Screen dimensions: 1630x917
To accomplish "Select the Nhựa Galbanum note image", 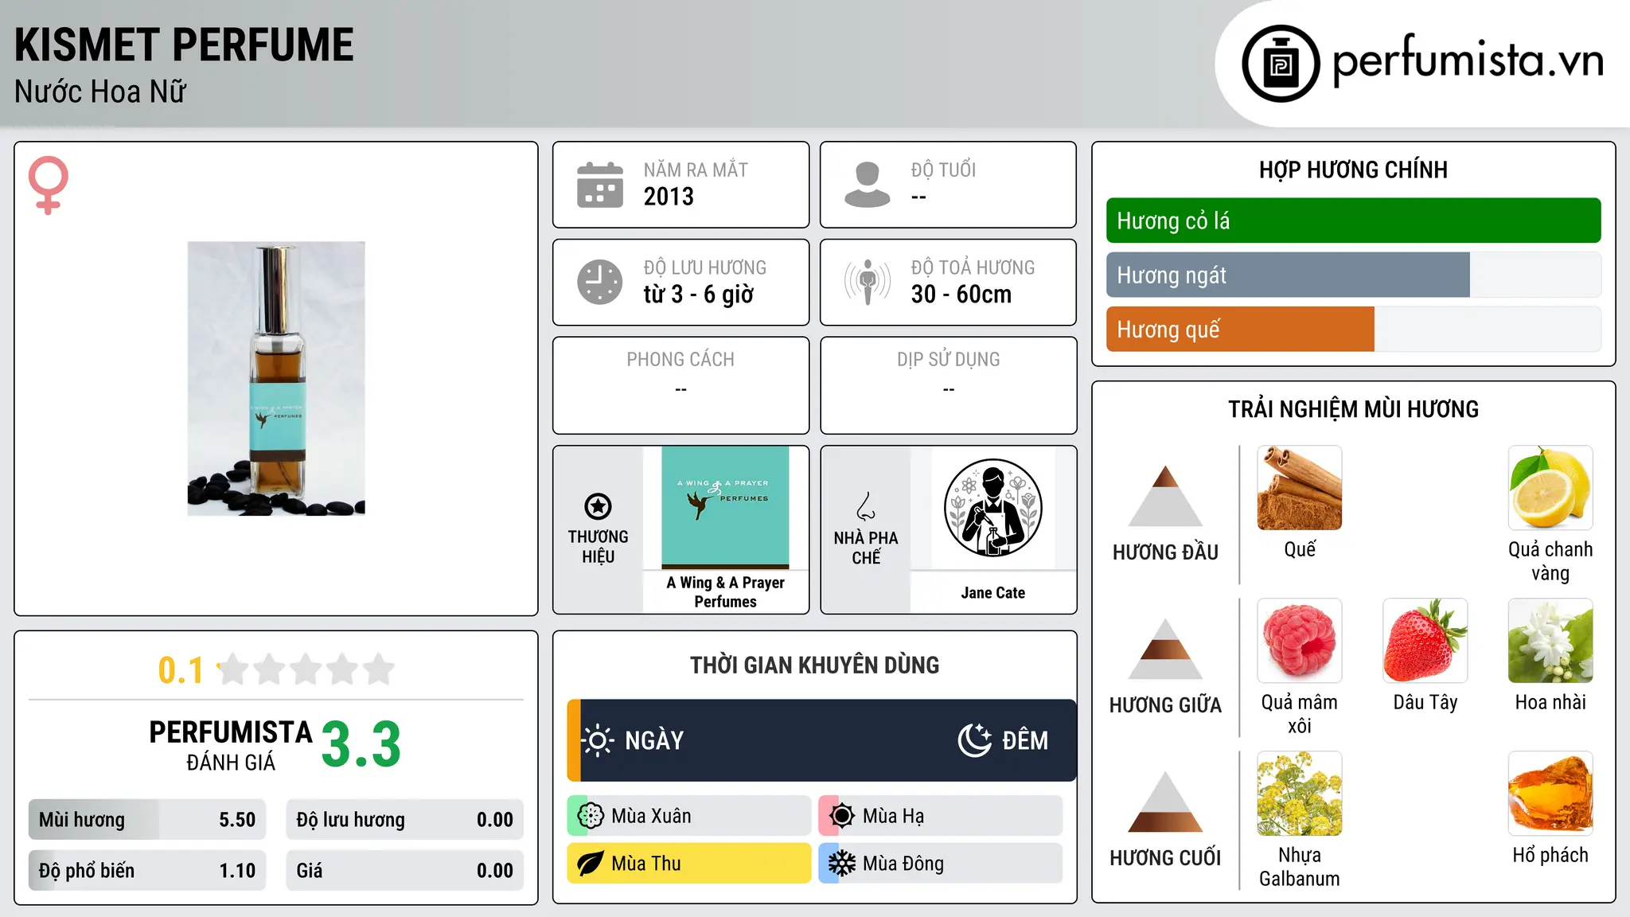I will (1300, 794).
